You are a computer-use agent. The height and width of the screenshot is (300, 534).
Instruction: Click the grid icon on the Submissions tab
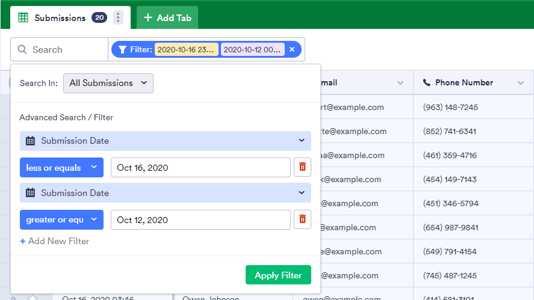(23, 18)
